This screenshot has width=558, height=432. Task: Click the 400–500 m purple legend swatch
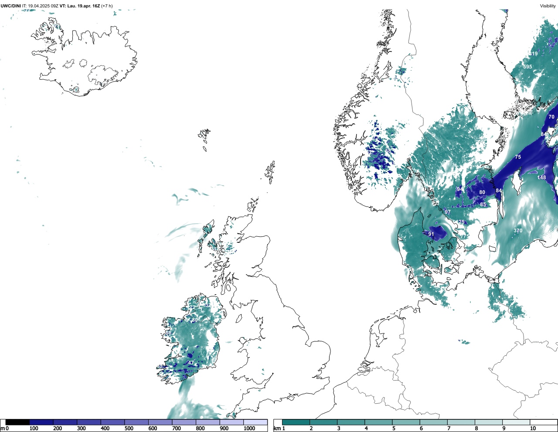point(113,422)
